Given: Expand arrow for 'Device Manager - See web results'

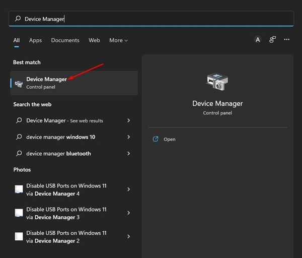Looking at the screenshot, I should tap(128, 120).
